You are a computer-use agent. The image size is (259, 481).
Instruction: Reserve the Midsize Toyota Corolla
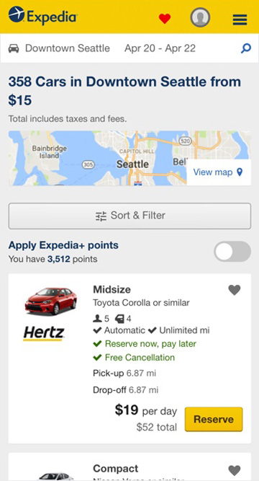coord(214,419)
